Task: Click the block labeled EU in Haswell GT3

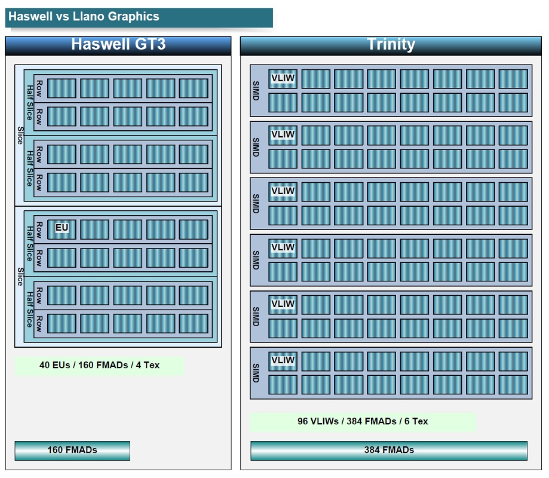Action: (x=62, y=229)
